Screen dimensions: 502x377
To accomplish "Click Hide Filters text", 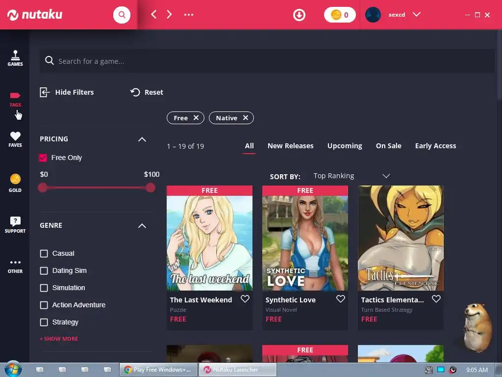I will point(75,92).
